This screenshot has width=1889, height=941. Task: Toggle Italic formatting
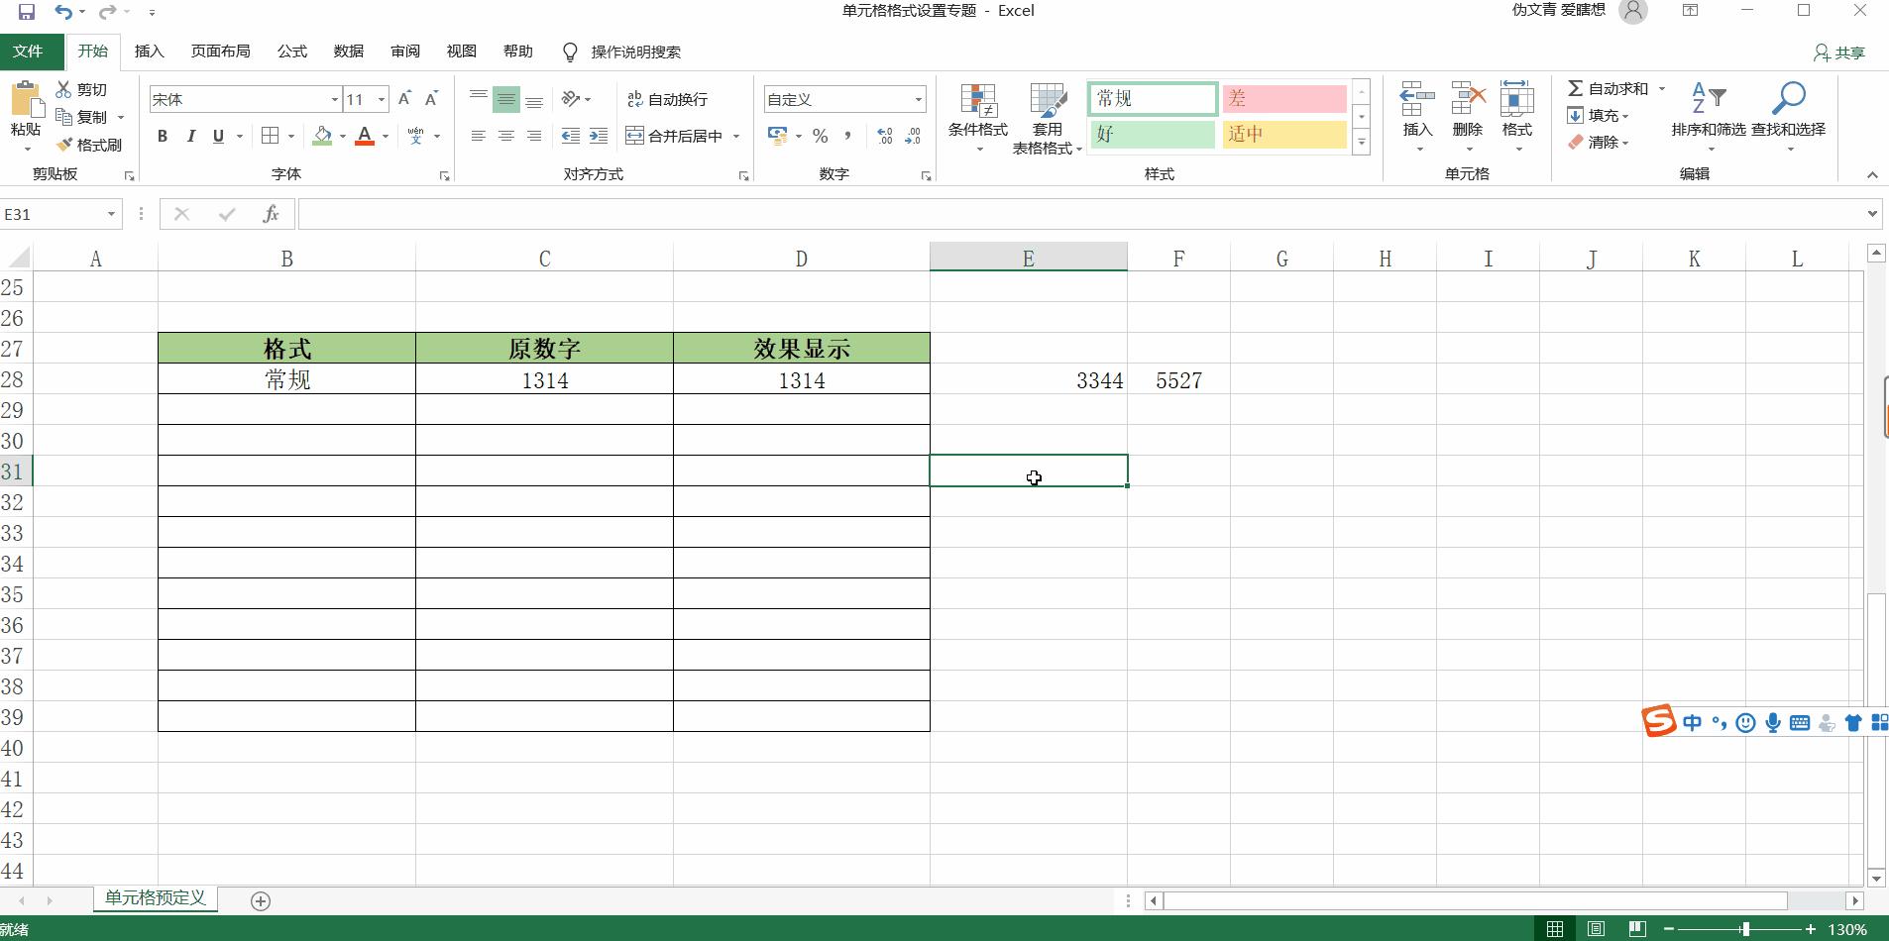click(190, 136)
